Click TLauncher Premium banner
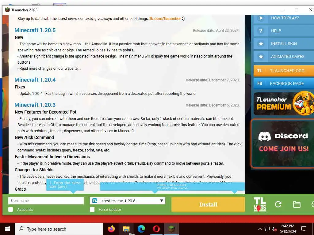 point(284,104)
